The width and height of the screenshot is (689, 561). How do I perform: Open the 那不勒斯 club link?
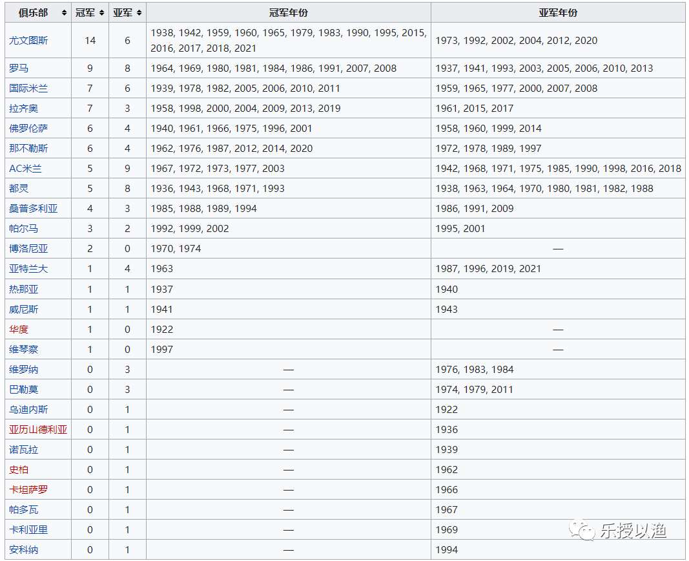(x=28, y=149)
